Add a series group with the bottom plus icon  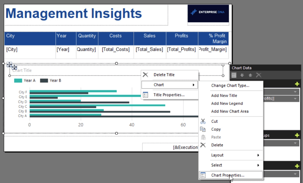[297, 166]
